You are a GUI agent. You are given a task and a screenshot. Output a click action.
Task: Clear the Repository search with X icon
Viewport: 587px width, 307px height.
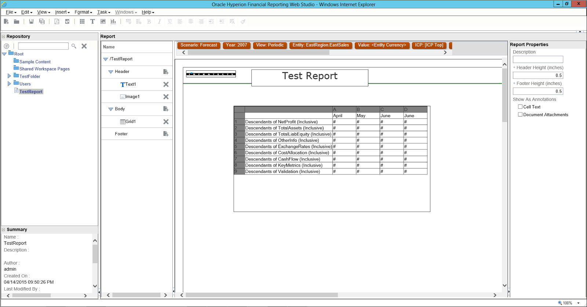tap(84, 46)
